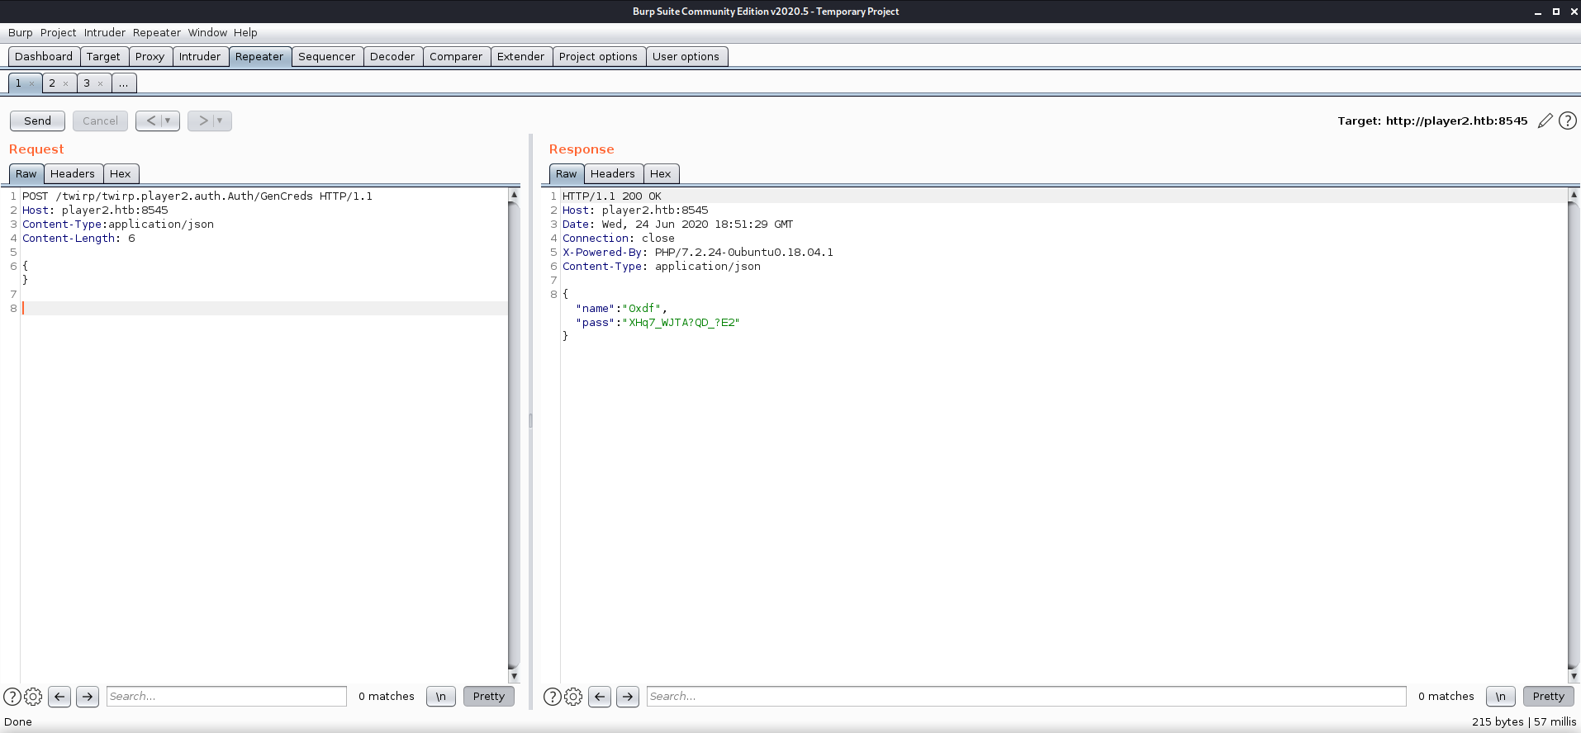Expand the history forward dropdown arrow
This screenshot has width=1581, height=733.
[220, 121]
